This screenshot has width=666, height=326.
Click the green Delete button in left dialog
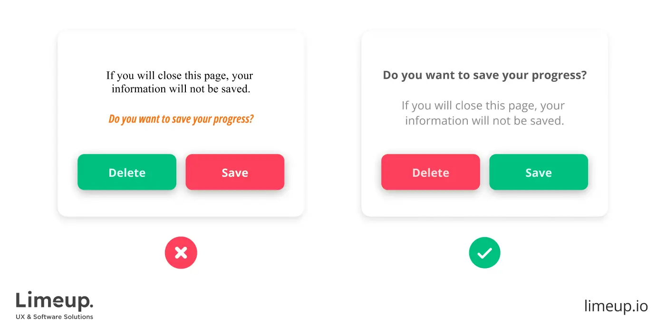127,172
